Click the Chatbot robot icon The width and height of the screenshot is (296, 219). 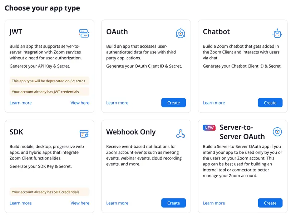click(x=277, y=33)
